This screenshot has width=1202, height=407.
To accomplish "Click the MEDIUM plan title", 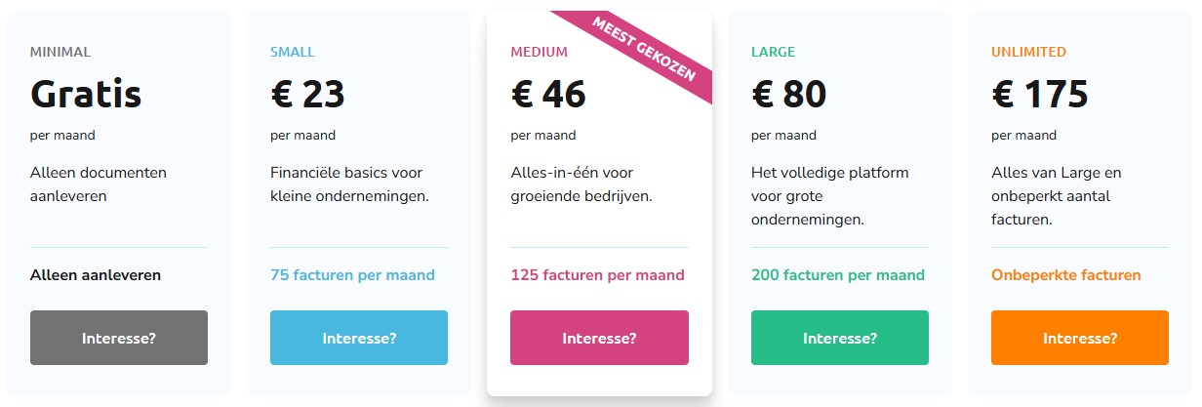I will coord(539,52).
